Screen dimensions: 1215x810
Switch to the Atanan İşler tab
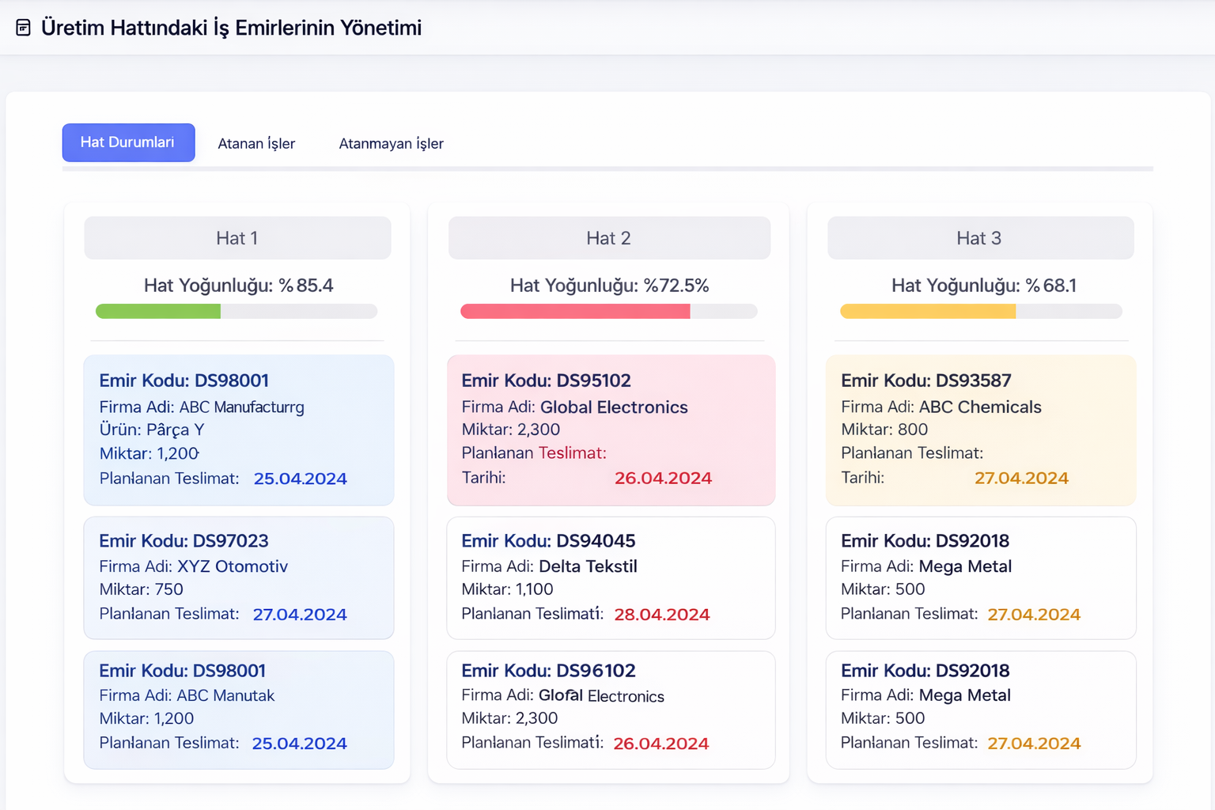[256, 143]
